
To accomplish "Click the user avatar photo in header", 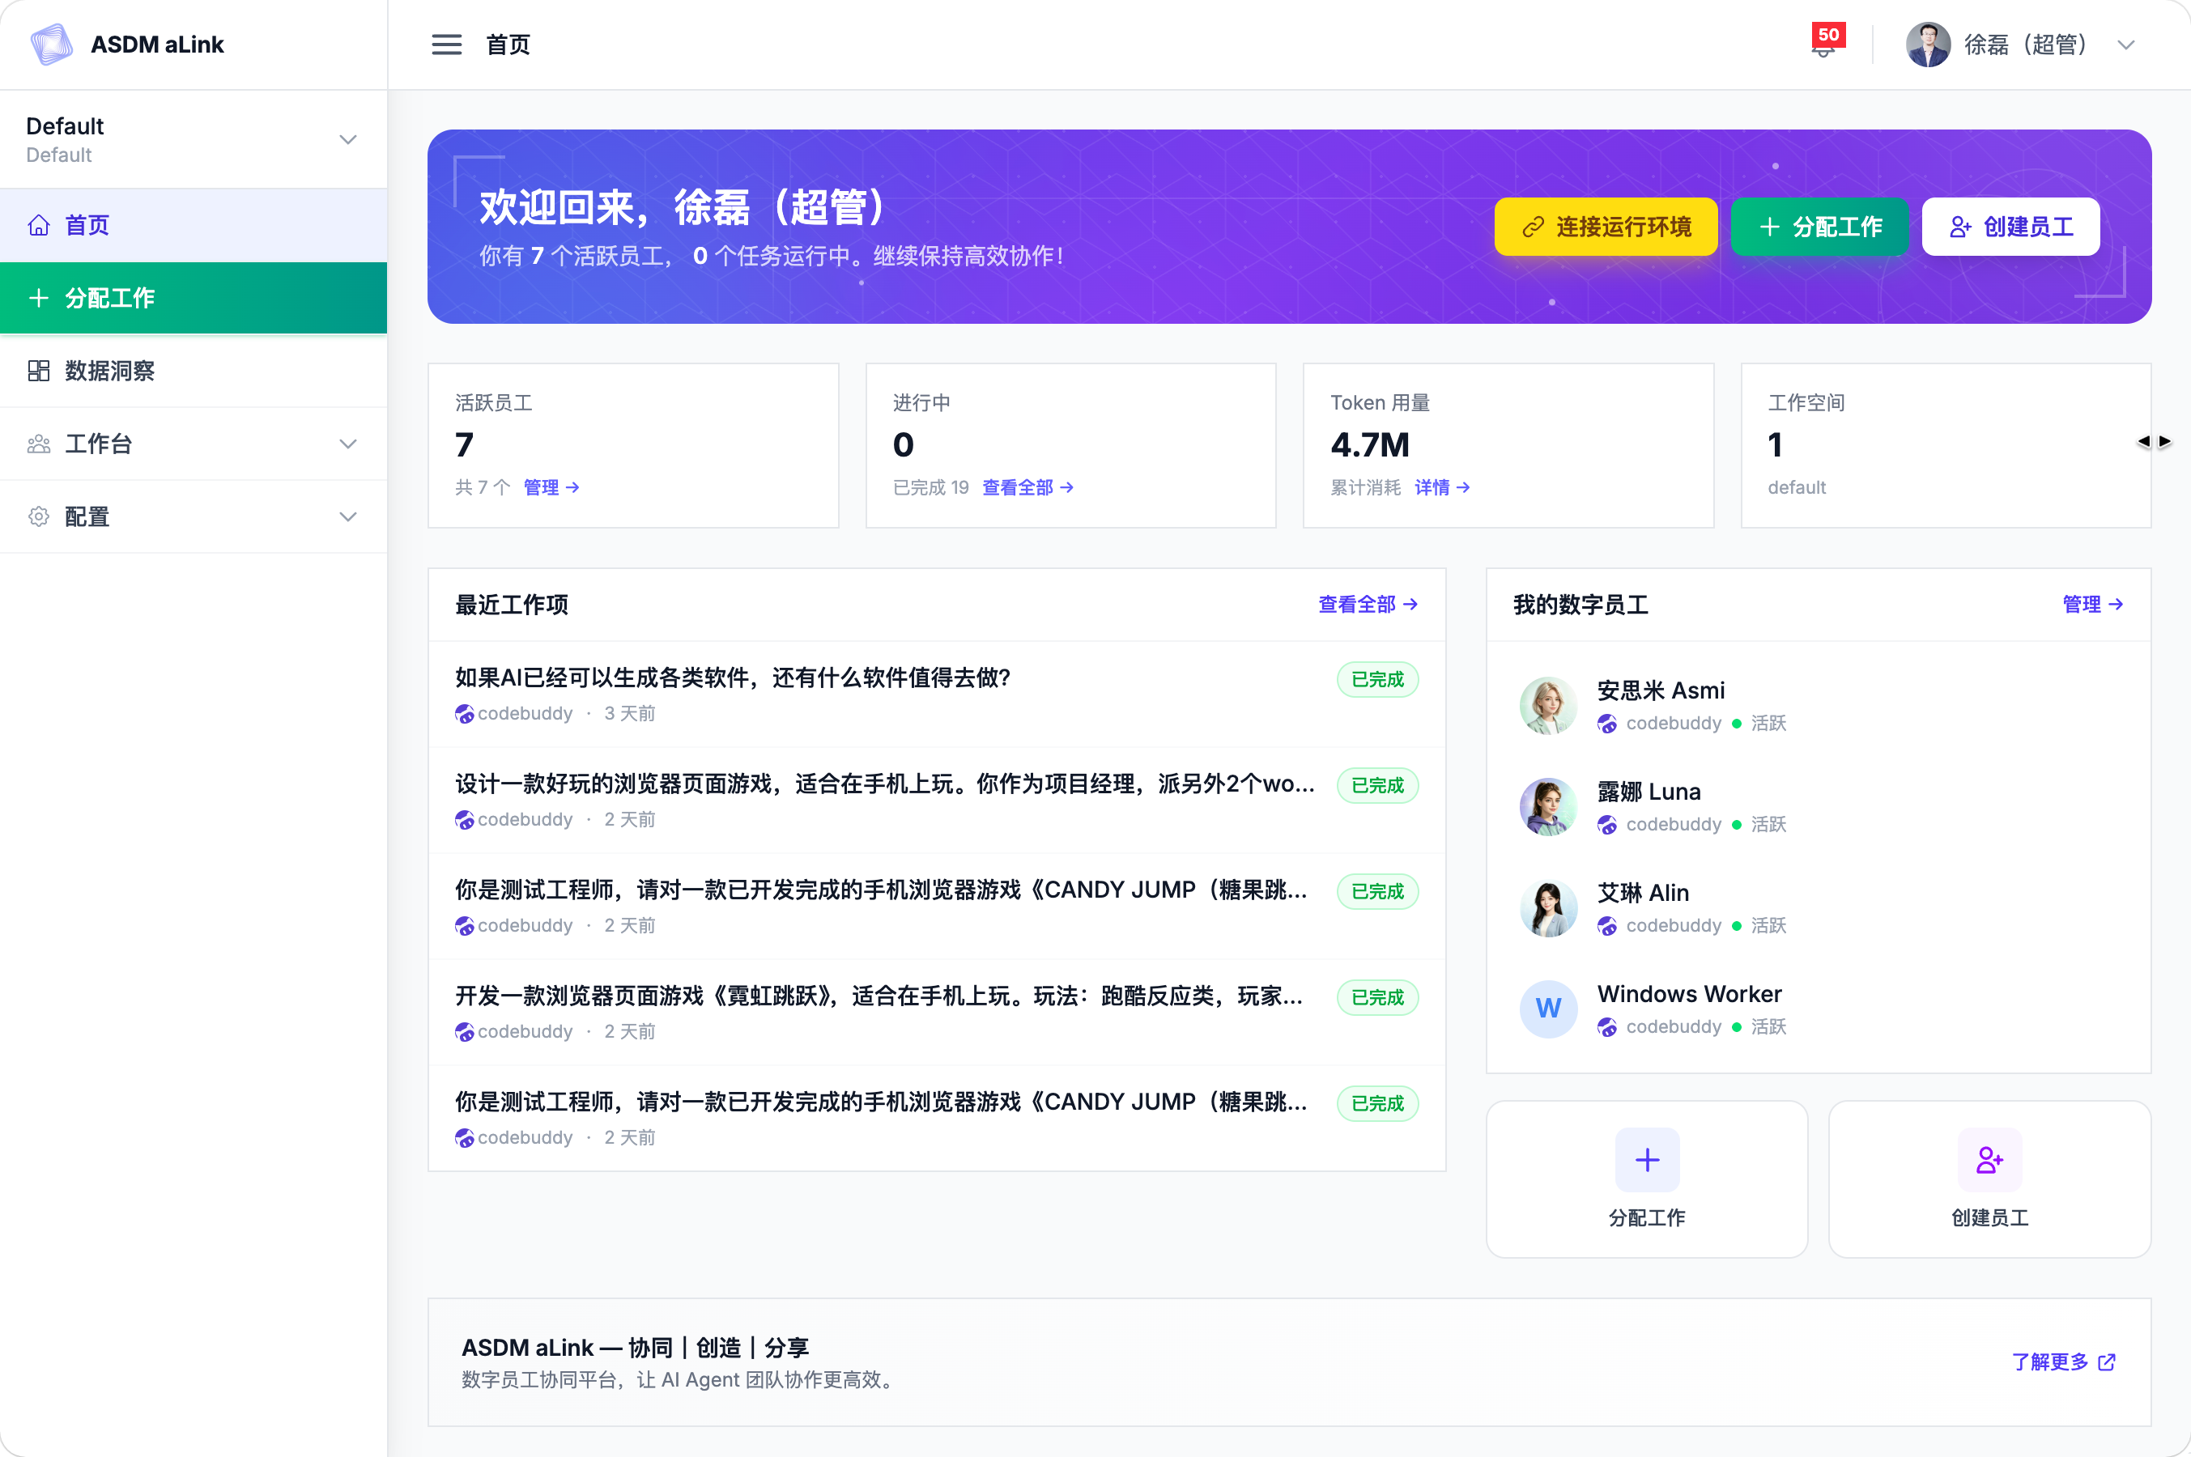I will [1928, 45].
